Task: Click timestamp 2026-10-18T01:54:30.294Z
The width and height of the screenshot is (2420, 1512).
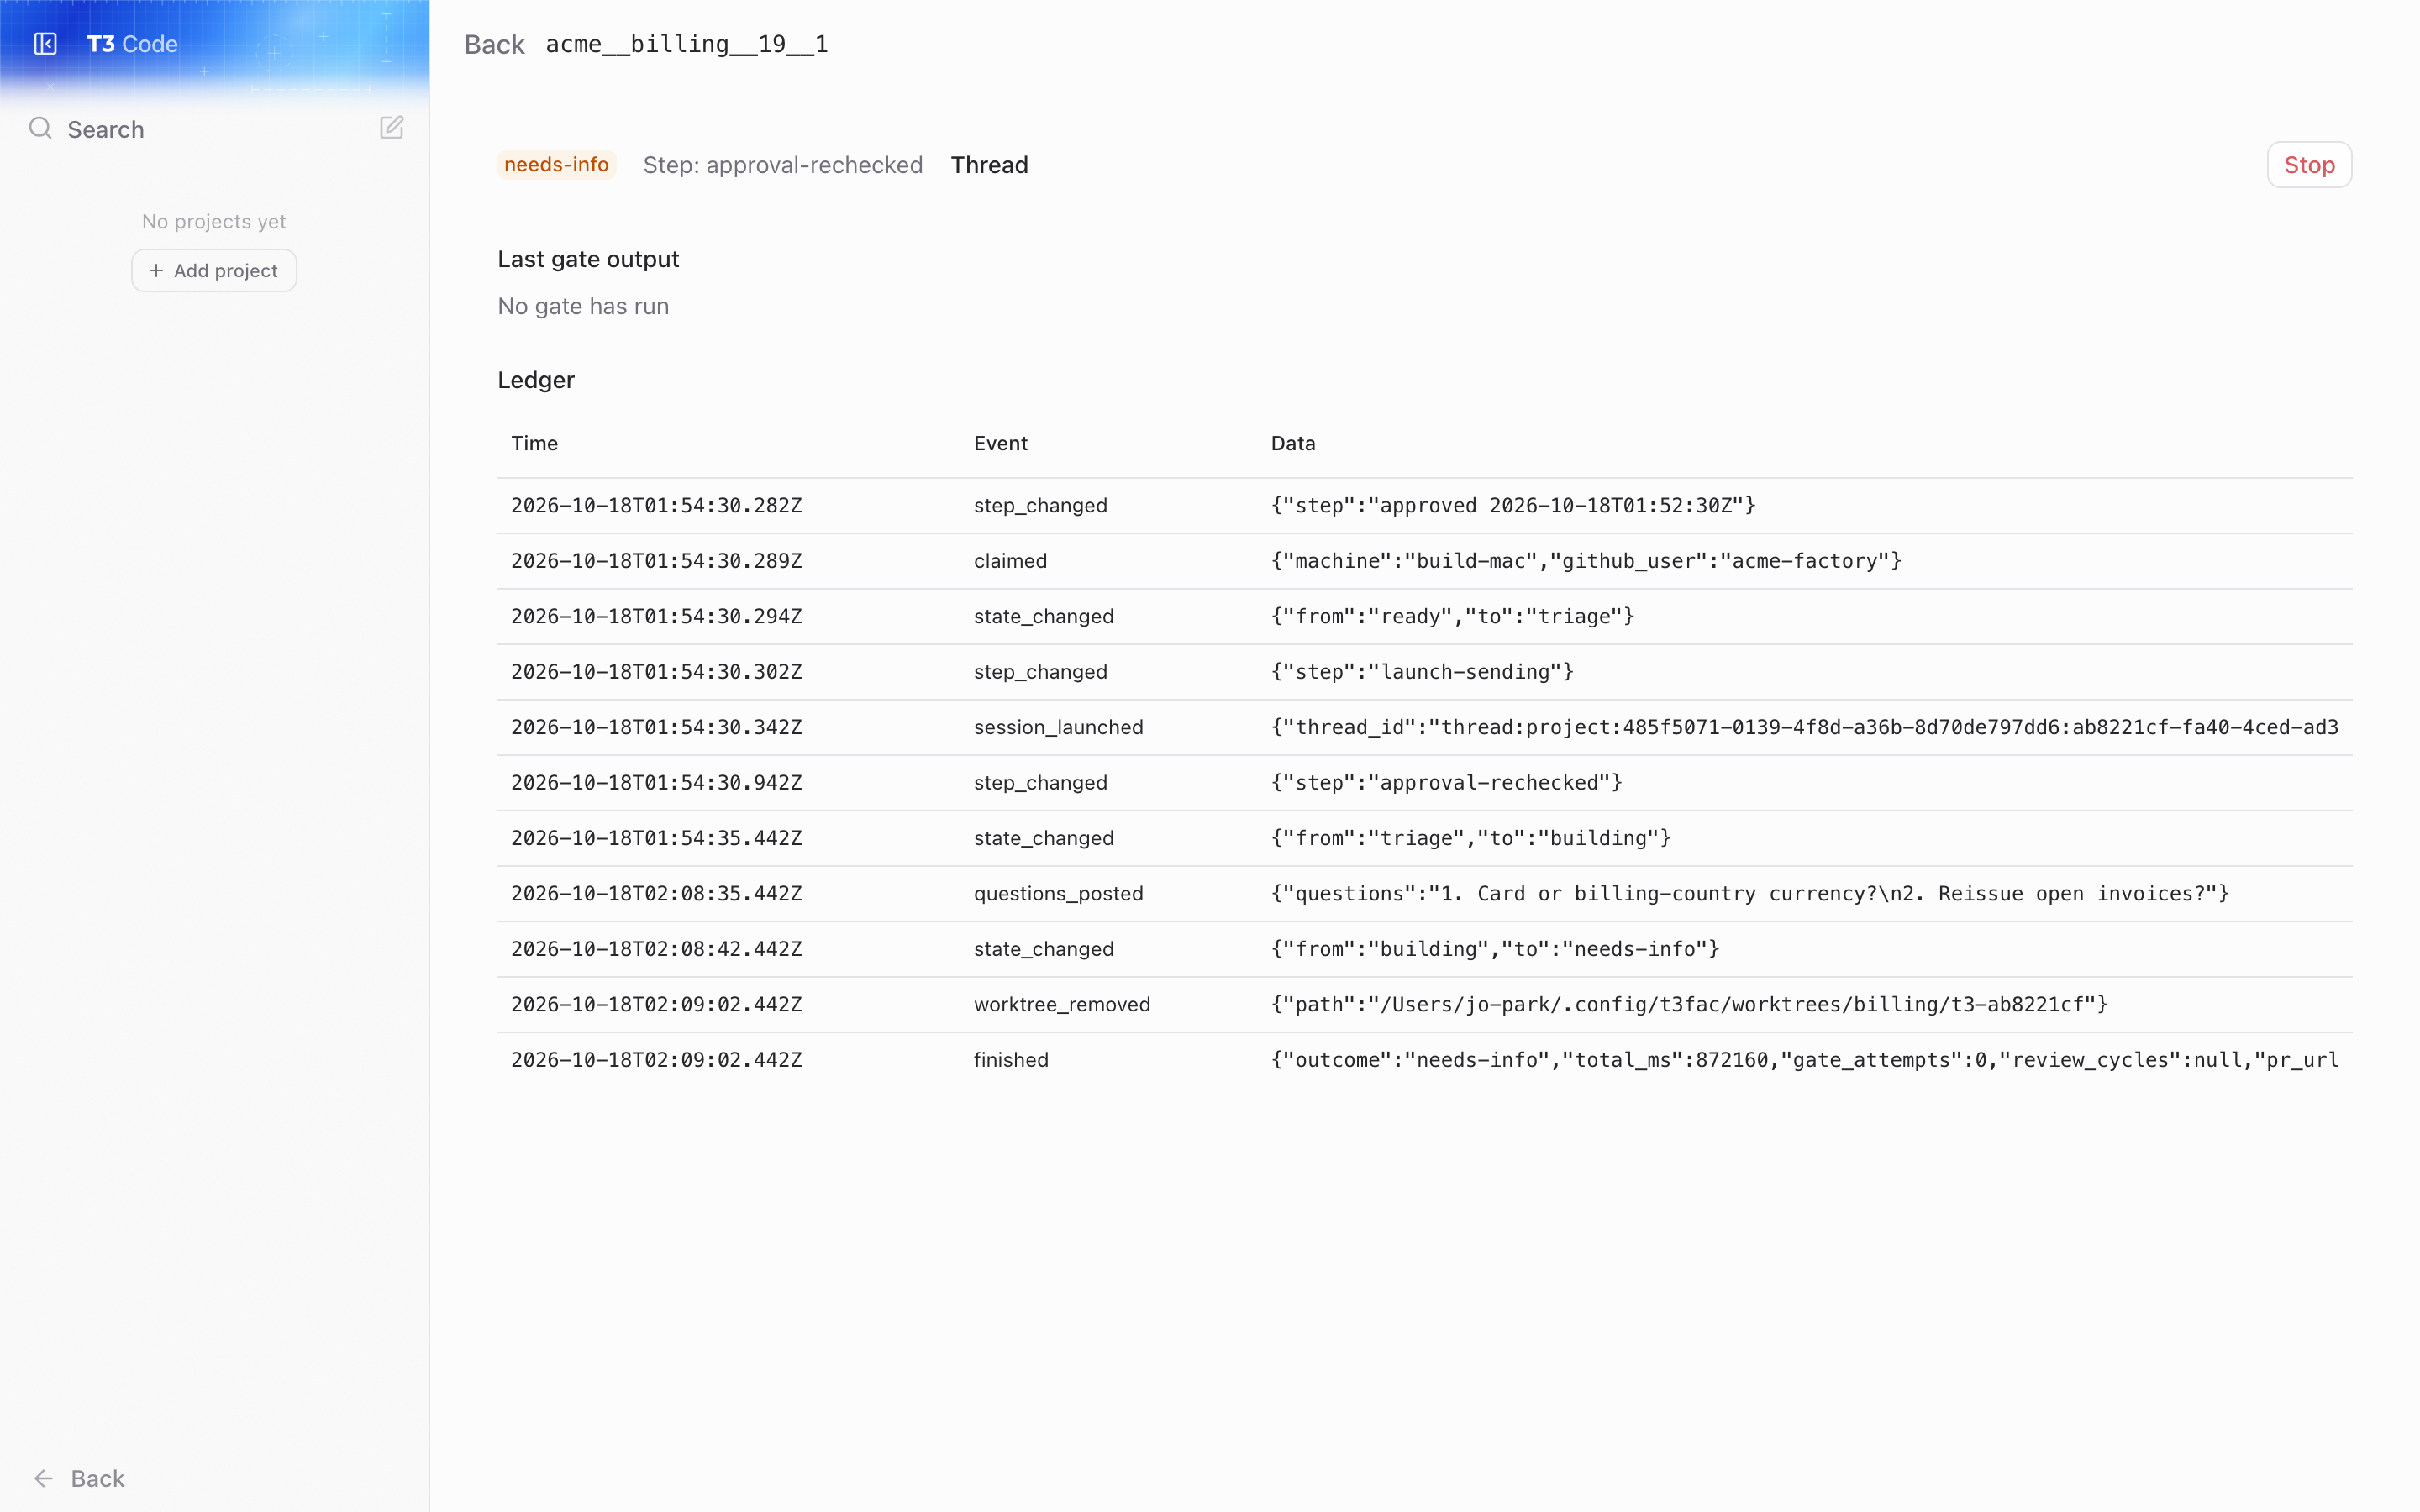Action: coord(656,616)
